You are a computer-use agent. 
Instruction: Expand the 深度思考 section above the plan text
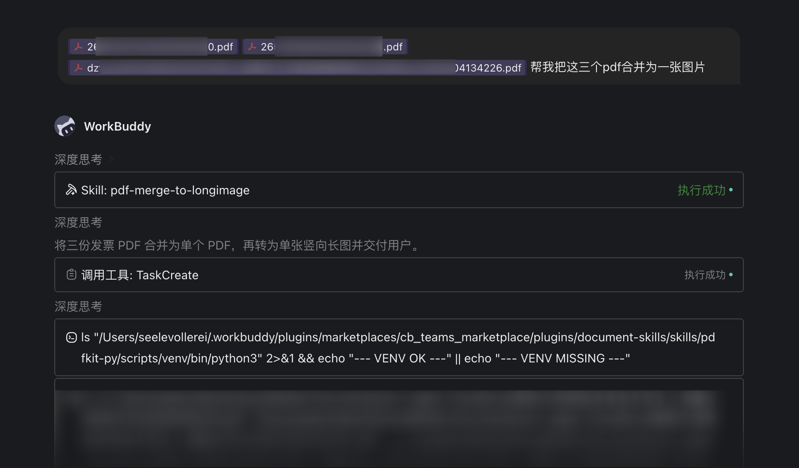click(78, 222)
